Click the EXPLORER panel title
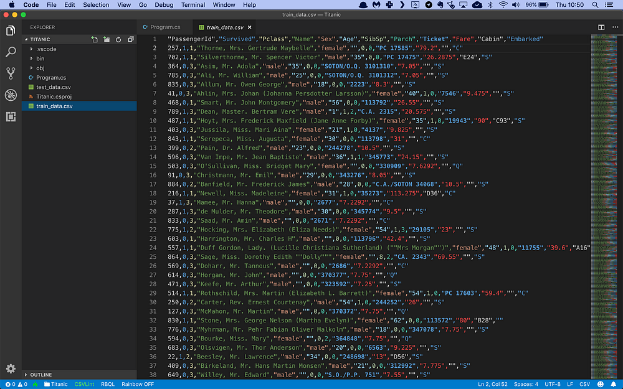Image resolution: width=623 pixels, height=389 pixels. 42,27
